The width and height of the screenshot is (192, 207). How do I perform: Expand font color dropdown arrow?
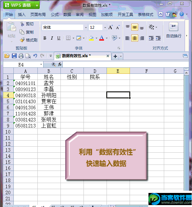point(107,38)
